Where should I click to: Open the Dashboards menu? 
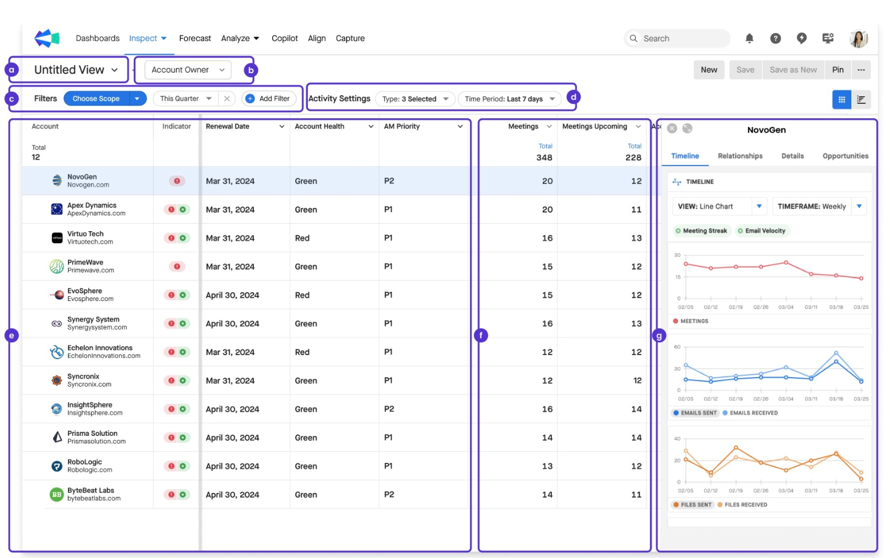coord(97,38)
